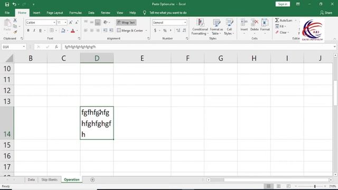
Task: Apply comma style number format
Action: click(171, 31)
